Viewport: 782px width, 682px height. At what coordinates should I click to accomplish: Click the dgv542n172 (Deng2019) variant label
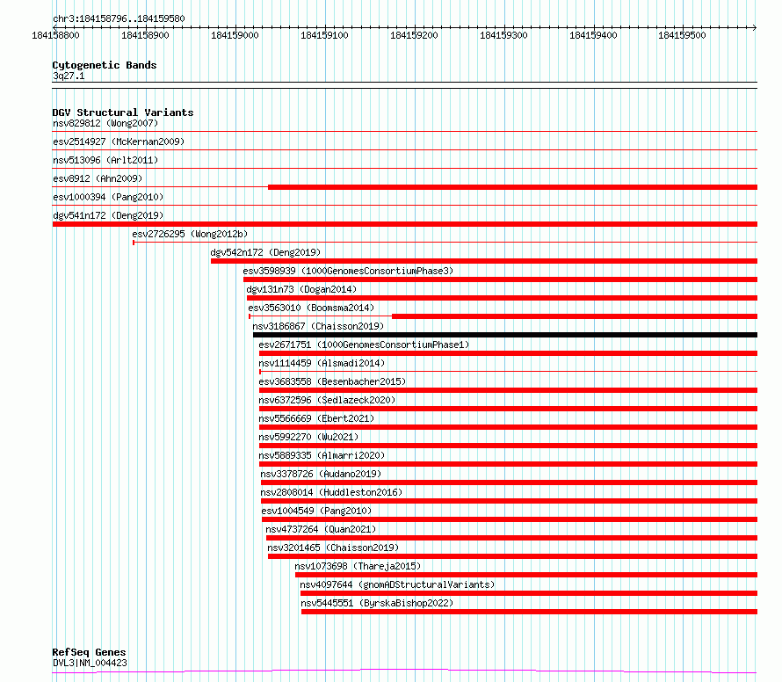(x=265, y=252)
